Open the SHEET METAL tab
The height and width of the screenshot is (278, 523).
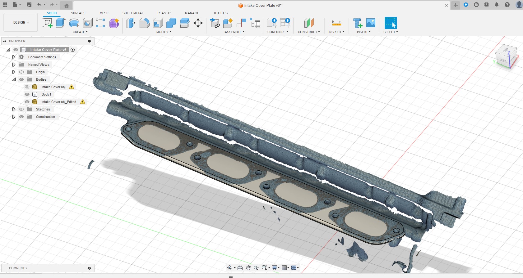pyautogui.click(x=133, y=13)
